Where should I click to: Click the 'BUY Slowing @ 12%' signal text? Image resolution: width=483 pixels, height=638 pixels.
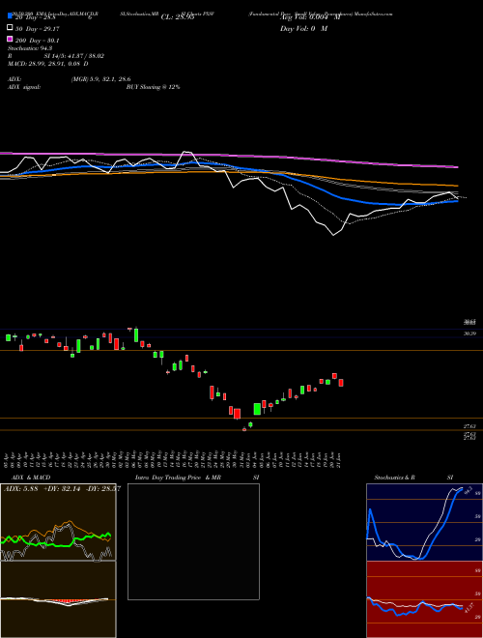153,87
